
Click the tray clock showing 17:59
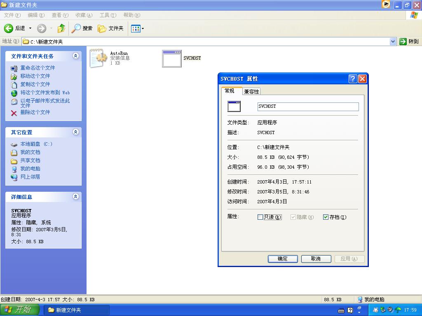(x=410, y=310)
